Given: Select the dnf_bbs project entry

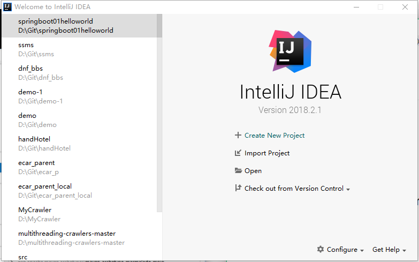Looking at the screenshot, I should click(40, 73).
